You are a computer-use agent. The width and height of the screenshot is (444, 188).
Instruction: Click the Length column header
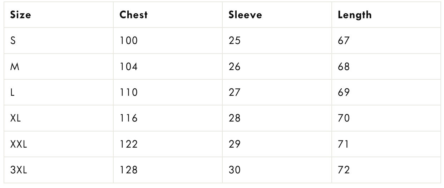pyautogui.click(x=355, y=15)
